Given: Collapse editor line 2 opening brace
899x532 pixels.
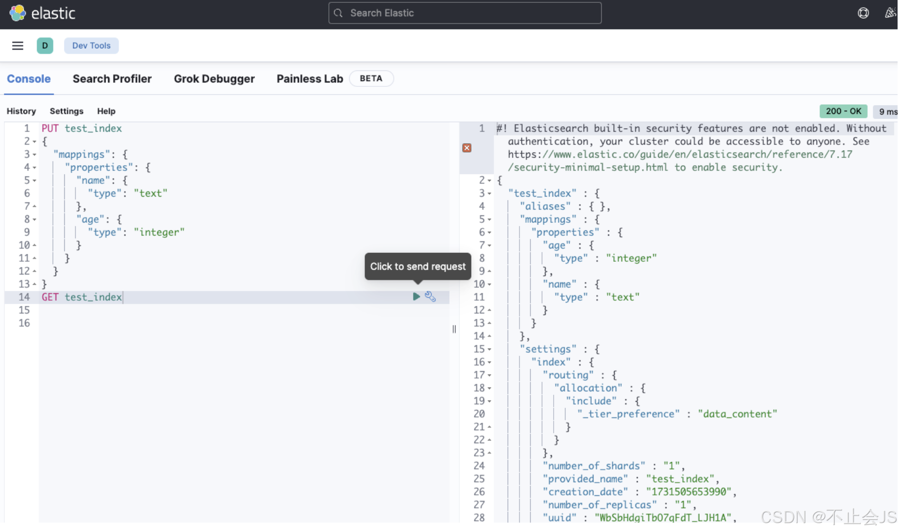Looking at the screenshot, I should click(x=34, y=142).
